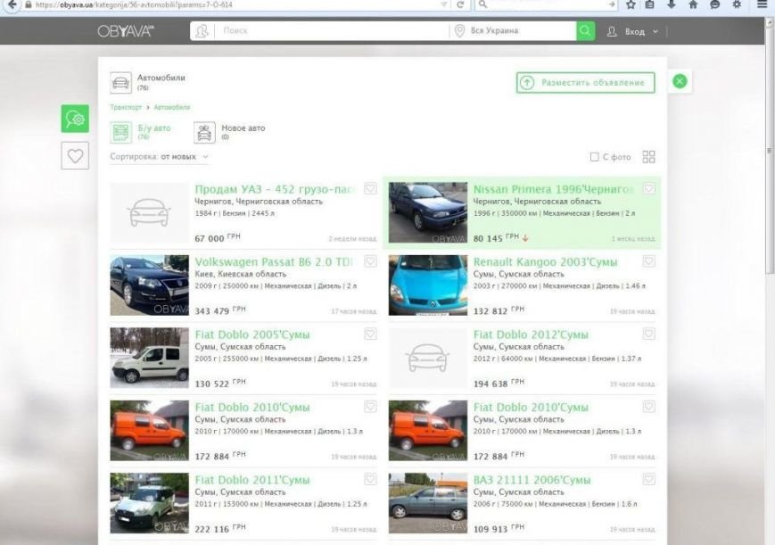
Task: Open the turquoise Renault Kangoo photo
Action: coord(427,285)
